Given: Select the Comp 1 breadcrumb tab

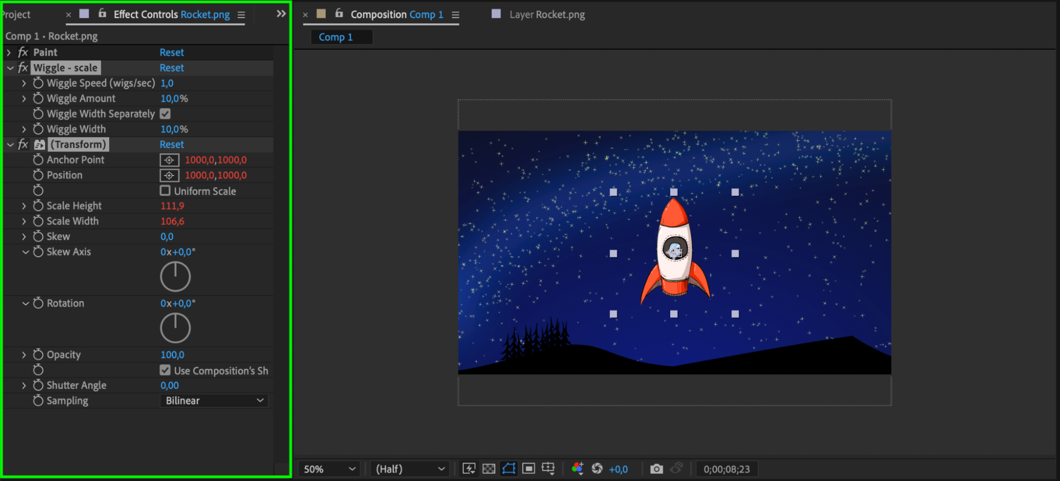Looking at the screenshot, I should [x=336, y=37].
